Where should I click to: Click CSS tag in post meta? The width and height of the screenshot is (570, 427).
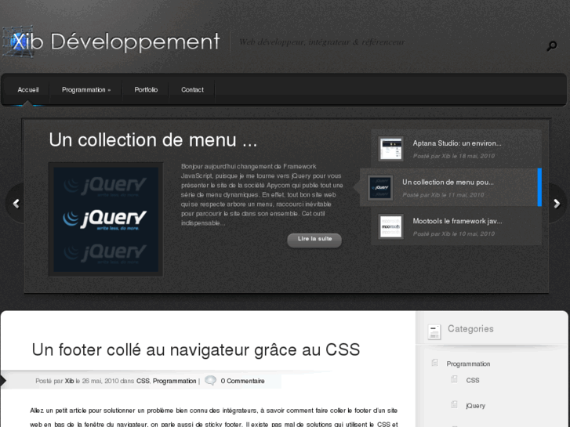coord(143,381)
